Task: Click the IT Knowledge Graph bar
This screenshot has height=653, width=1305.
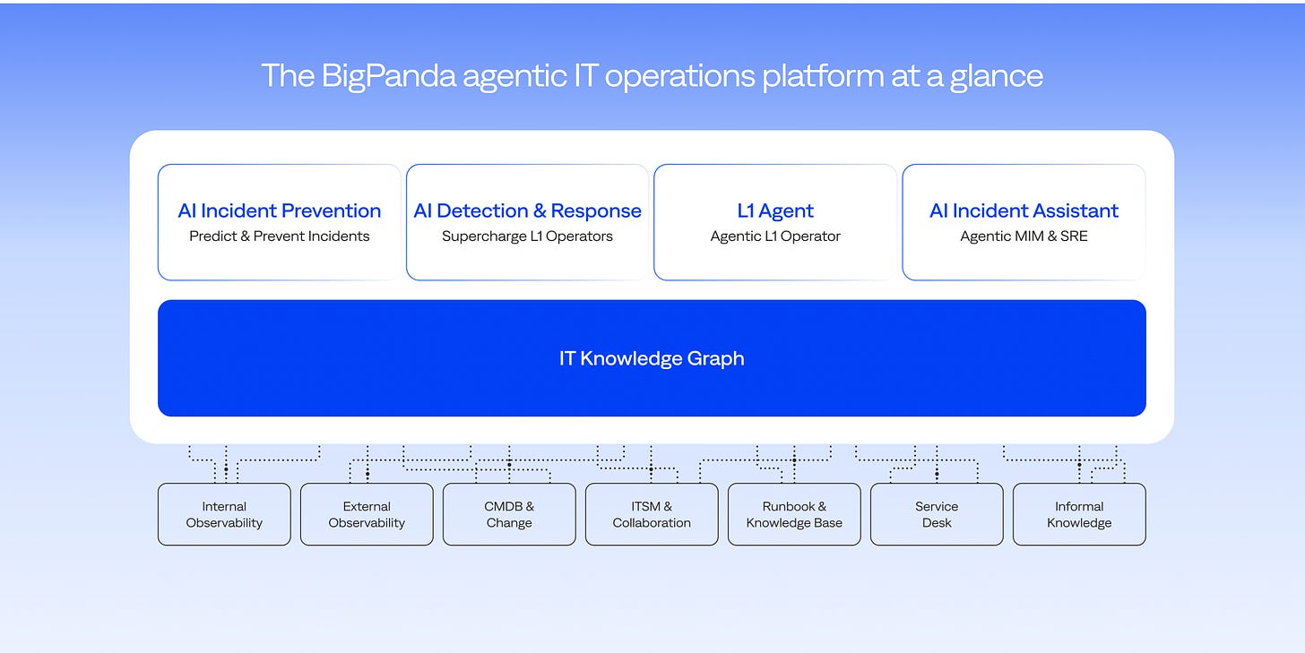Action: (x=652, y=358)
